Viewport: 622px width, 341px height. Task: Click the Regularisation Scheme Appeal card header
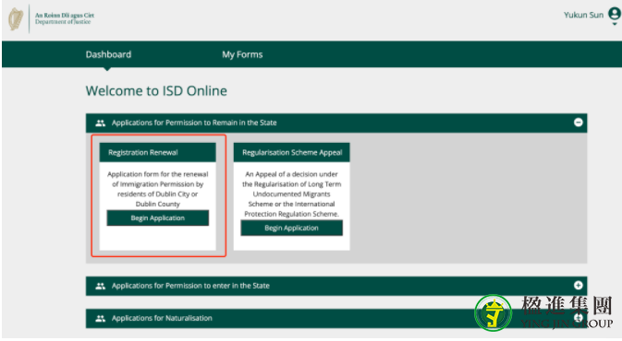pos(291,152)
